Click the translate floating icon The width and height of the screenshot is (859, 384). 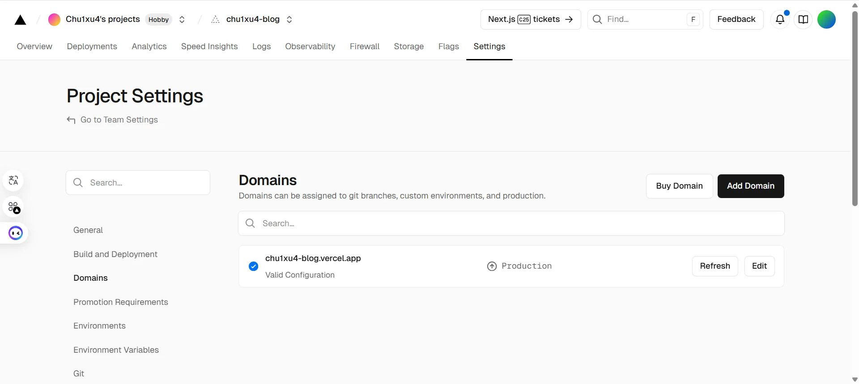point(13,181)
